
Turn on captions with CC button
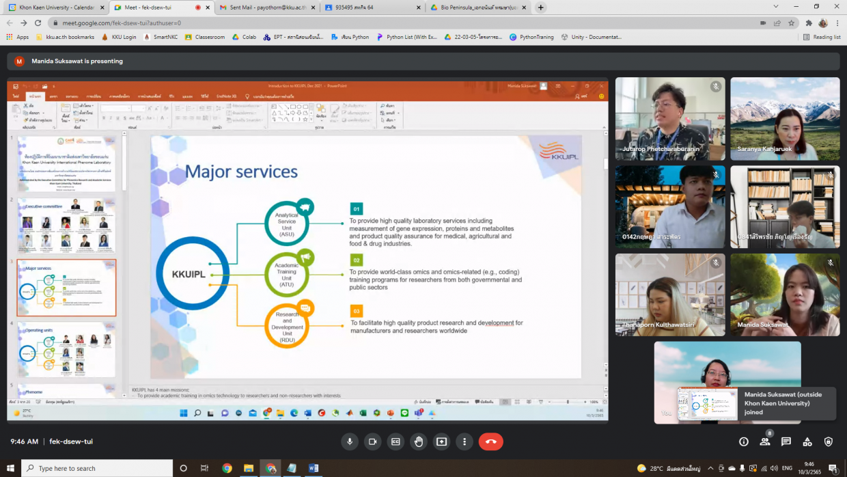tap(395, 441)
